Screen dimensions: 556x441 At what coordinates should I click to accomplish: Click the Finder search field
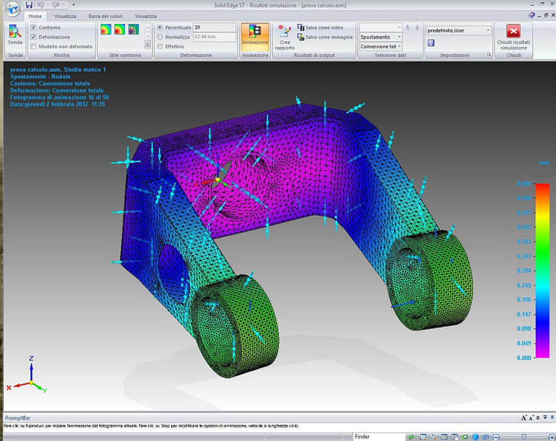click(x=379, y=437)
